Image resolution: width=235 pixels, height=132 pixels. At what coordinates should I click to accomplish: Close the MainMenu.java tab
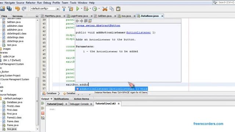[x=64, y=16]
